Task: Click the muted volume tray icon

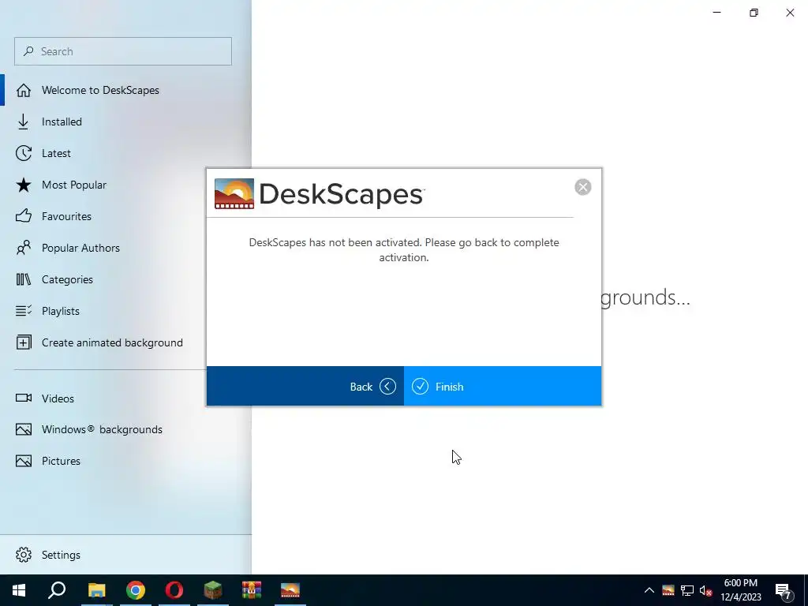Action: click(x=705, y=590)
